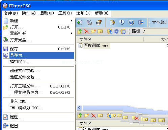Click red X delete icon next to lower new folder

(93, 116)
